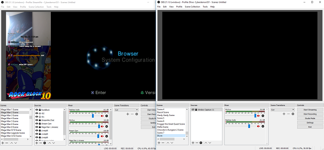Viewport: 324px width, 150px height.
Task: Move scene down in StreamMe window
Action: coord(15,143)
